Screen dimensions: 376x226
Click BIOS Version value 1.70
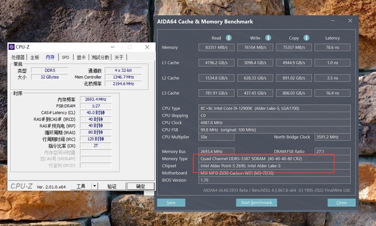[274, 180]
